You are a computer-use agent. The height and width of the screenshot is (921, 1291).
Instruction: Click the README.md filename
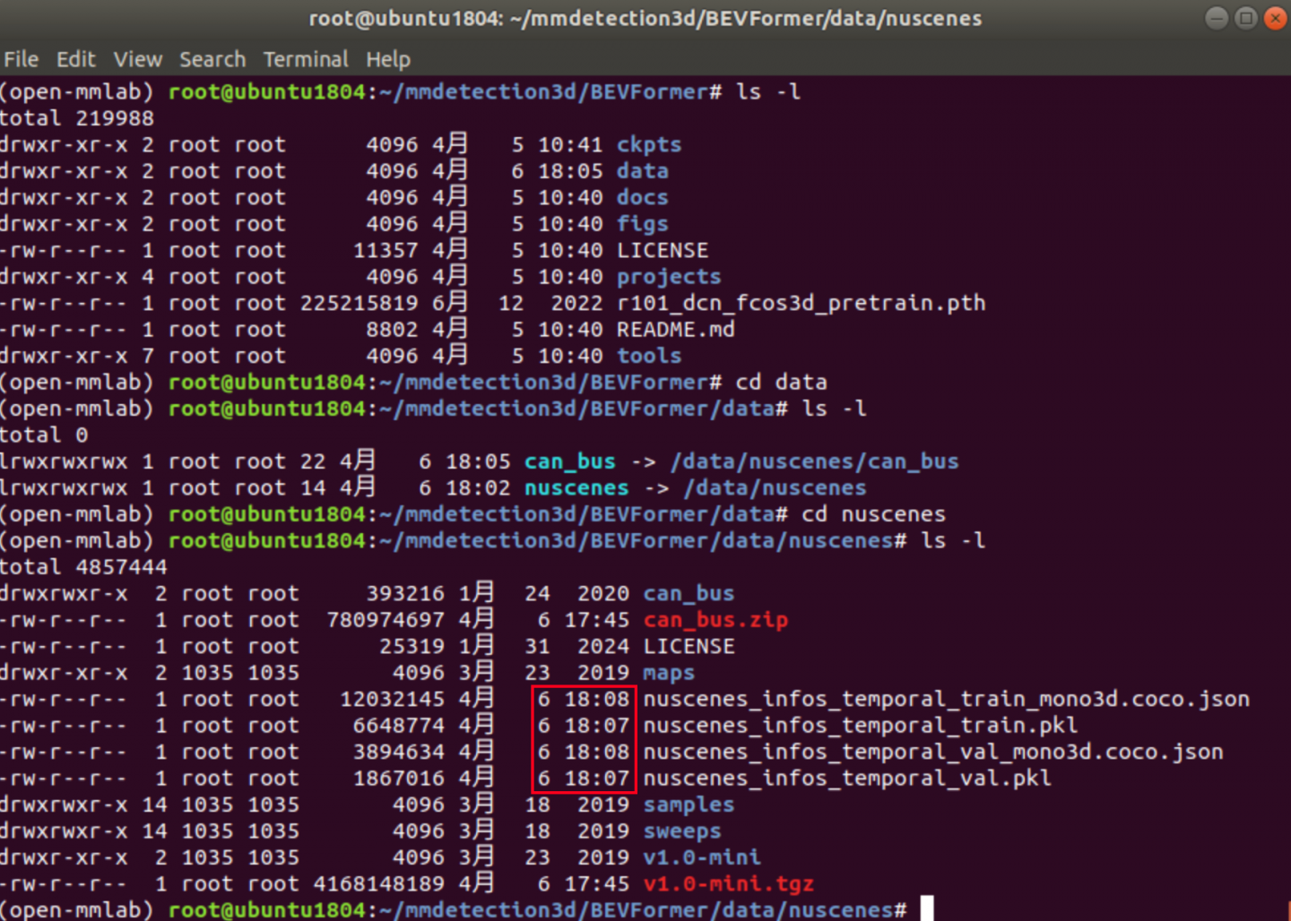pos(675,330)
